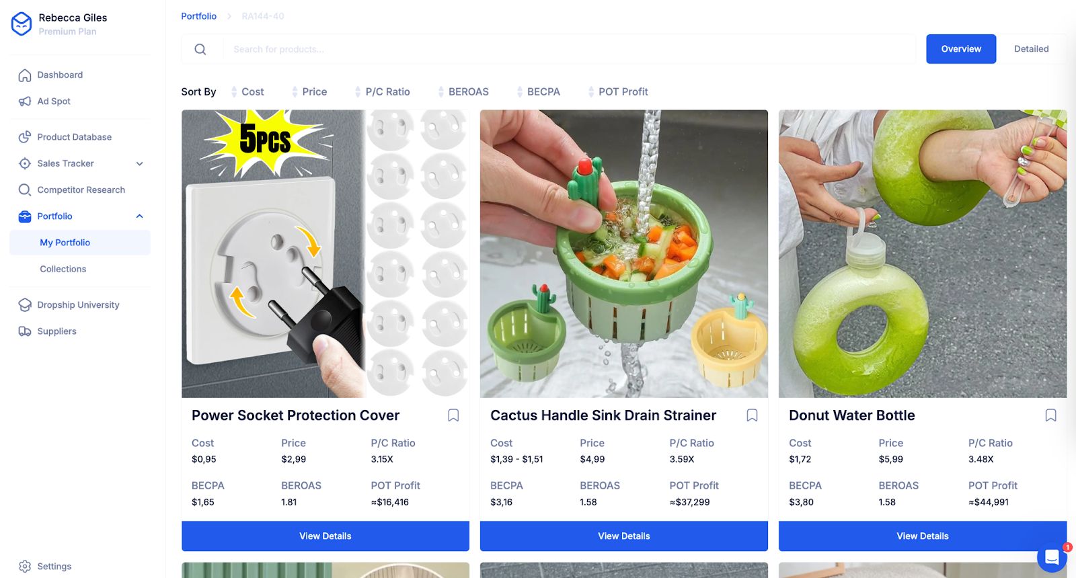Open the Dashboard home icon
1076x578 pixels.
(25, 75)
